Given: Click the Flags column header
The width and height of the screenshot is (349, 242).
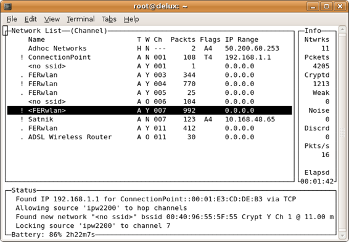Looking at the screenshot, I should [x=210, y=39].
